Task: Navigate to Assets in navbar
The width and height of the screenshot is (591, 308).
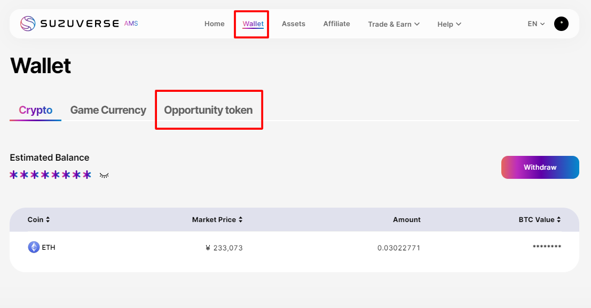Action: pos(294,24)
